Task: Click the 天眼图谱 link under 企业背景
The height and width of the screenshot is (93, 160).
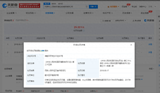Action: click(x=19, y=76)
